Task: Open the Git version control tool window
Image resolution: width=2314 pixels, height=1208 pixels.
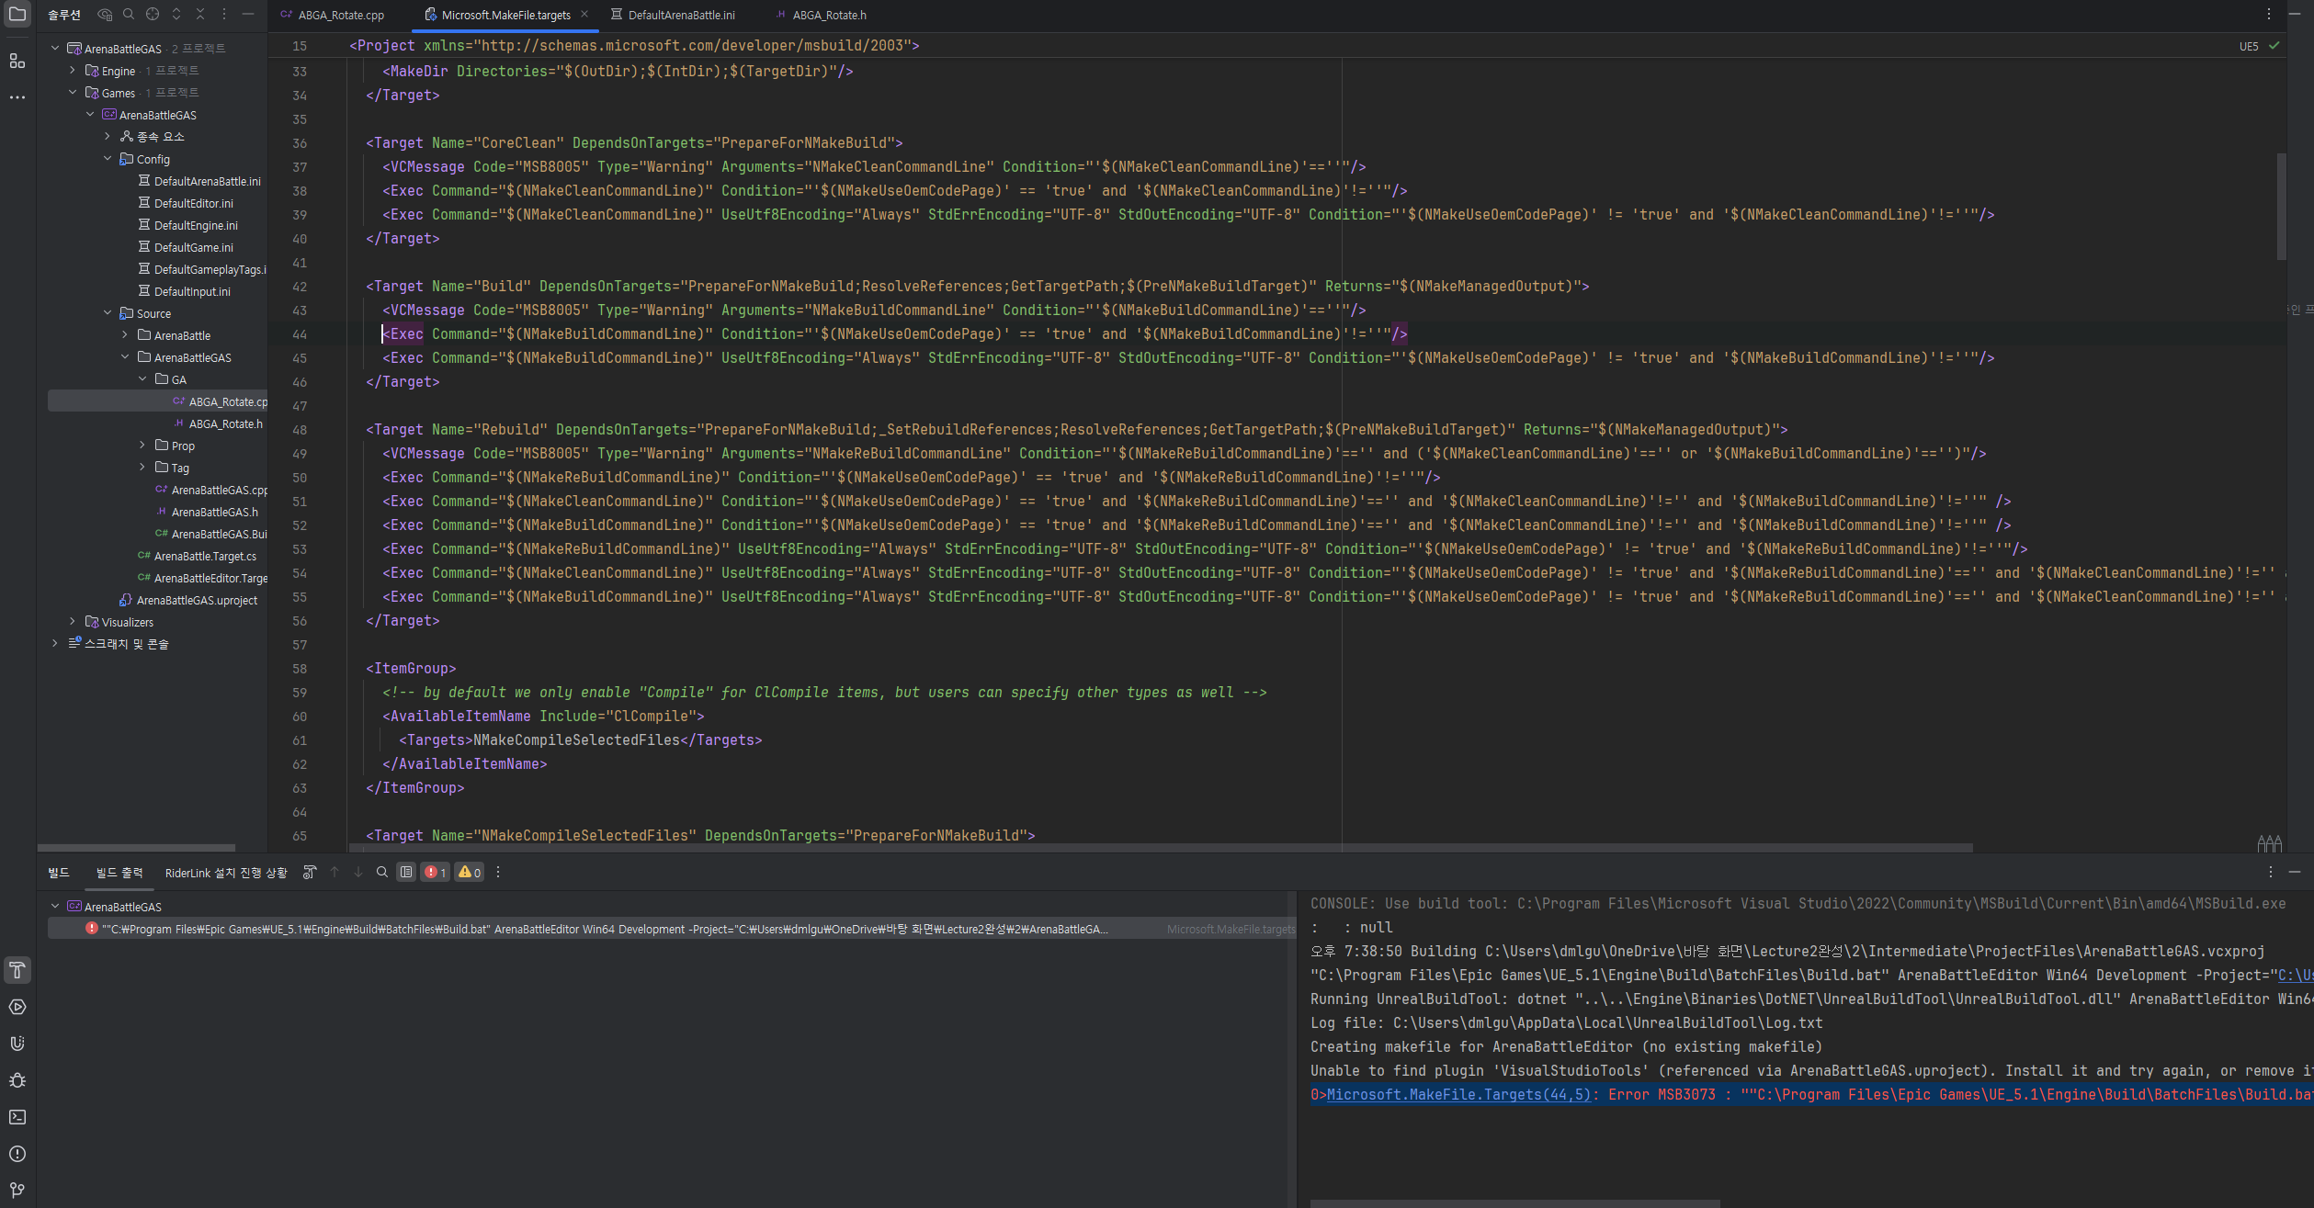Action: click(17, 1191)
